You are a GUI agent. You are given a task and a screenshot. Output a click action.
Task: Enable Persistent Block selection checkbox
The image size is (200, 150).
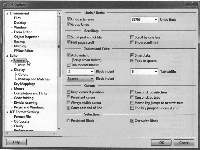pos(69,121)
